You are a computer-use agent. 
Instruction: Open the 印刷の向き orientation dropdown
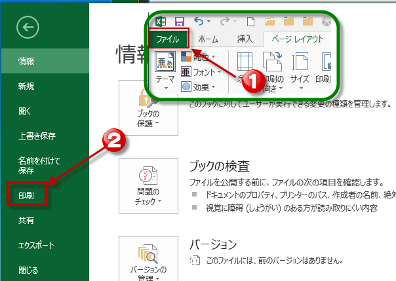point(272,72)
